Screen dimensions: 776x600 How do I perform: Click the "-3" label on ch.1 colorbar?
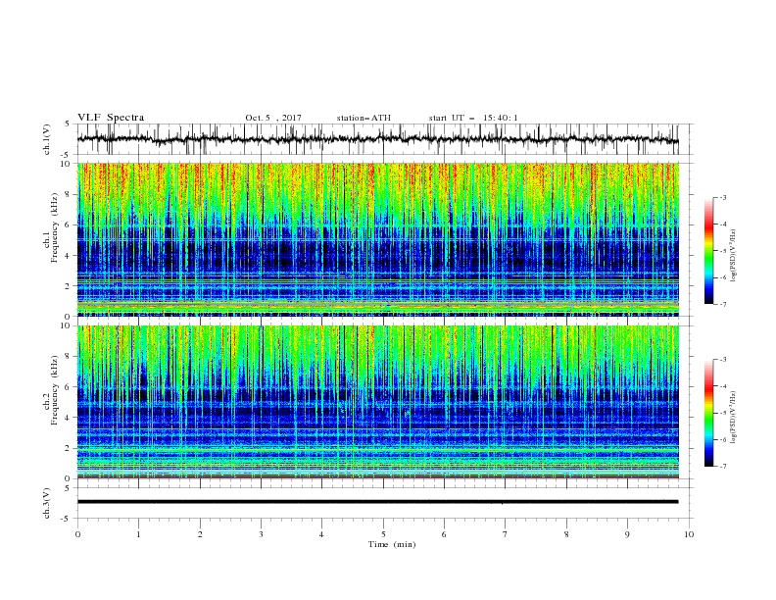click(722, 197)
